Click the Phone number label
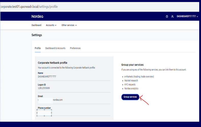The height and width of the screenshot is (127, 201). tap(44, 108)
